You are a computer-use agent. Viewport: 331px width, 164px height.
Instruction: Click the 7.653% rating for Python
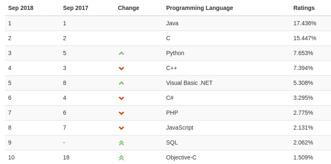point(303,53)
